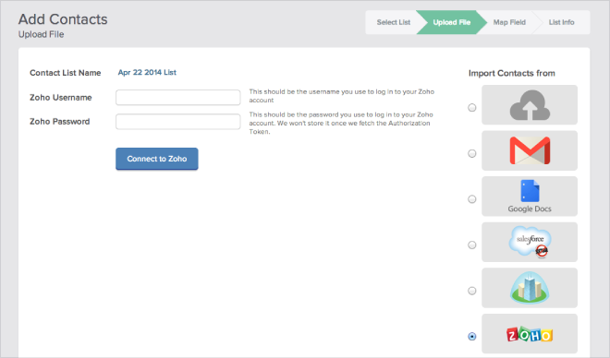The height and width of the screenshot is (358, 610).
Task: Toggle the radio button for Google Docs
Action: click(472, 199)
